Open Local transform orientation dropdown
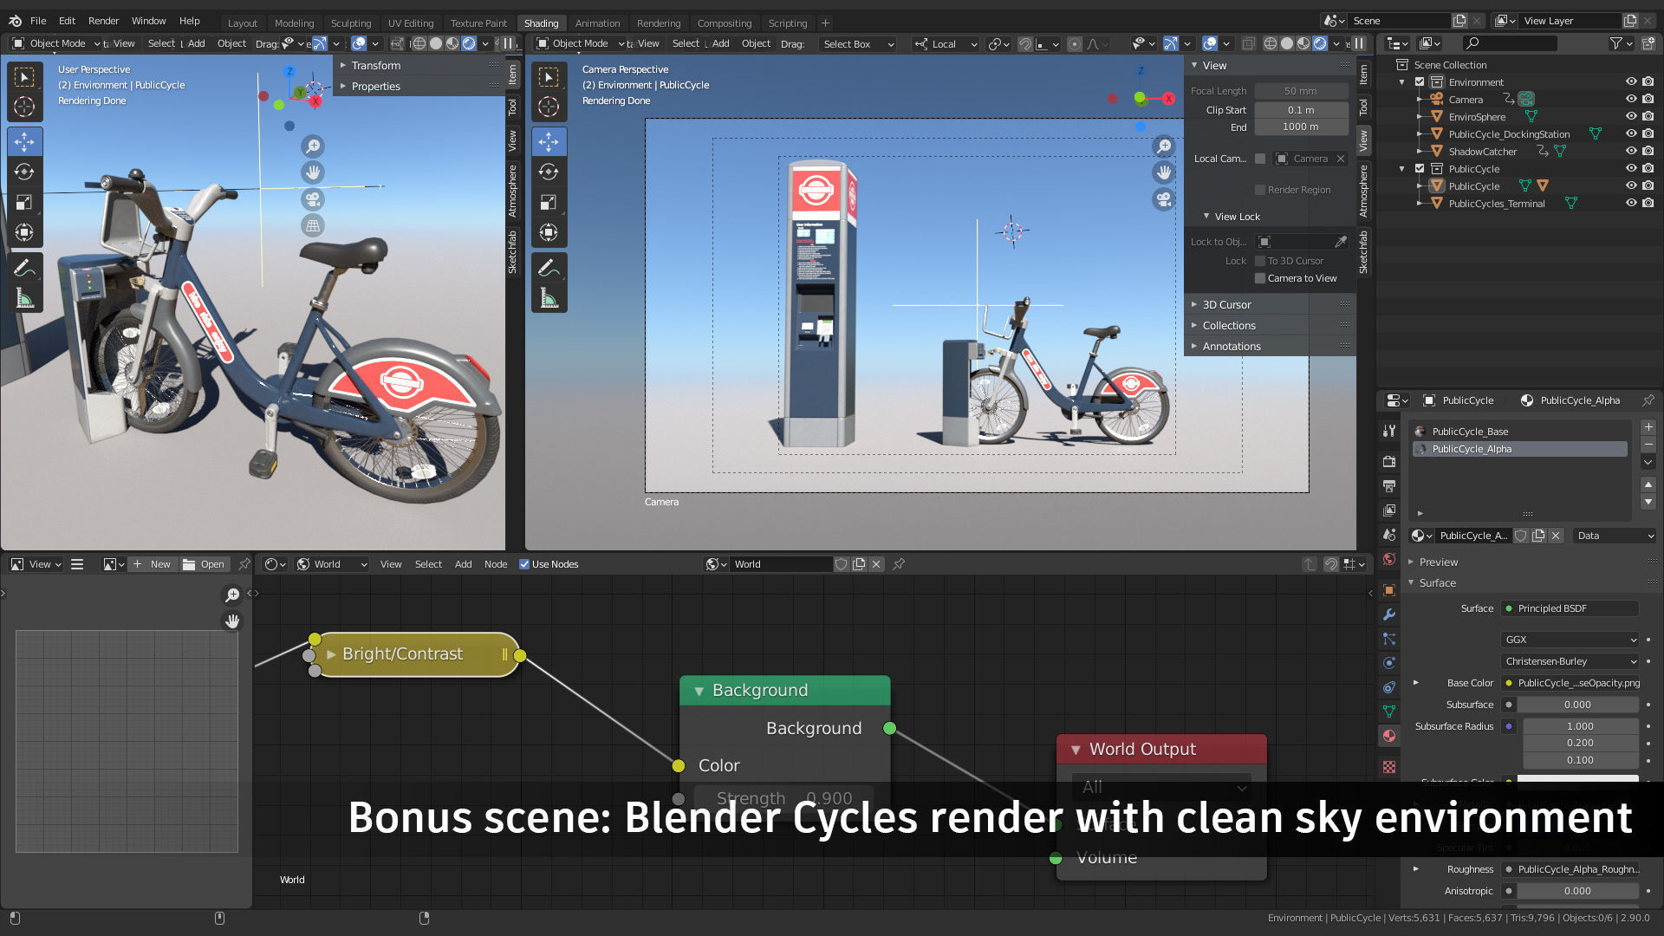 pos(945,43)
